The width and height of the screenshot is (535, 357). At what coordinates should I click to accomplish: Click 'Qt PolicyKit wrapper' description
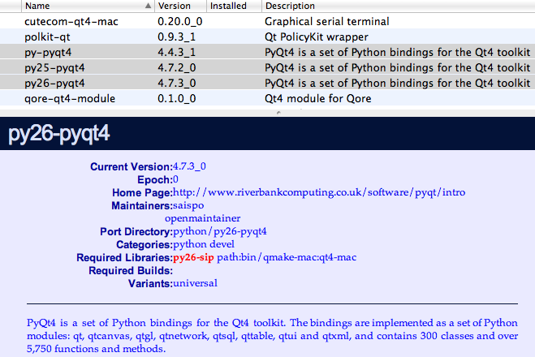[x=317, y=37]
